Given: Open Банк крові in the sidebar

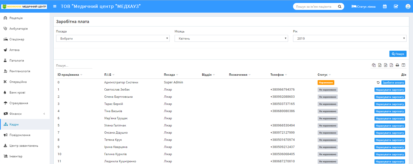Looking at the screenshot, I should (x=25, y=93).
